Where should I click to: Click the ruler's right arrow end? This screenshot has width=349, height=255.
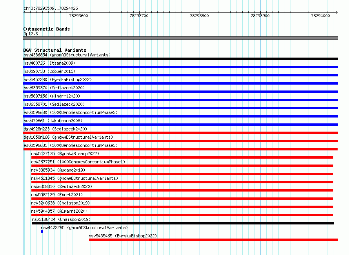pos(337,12)
